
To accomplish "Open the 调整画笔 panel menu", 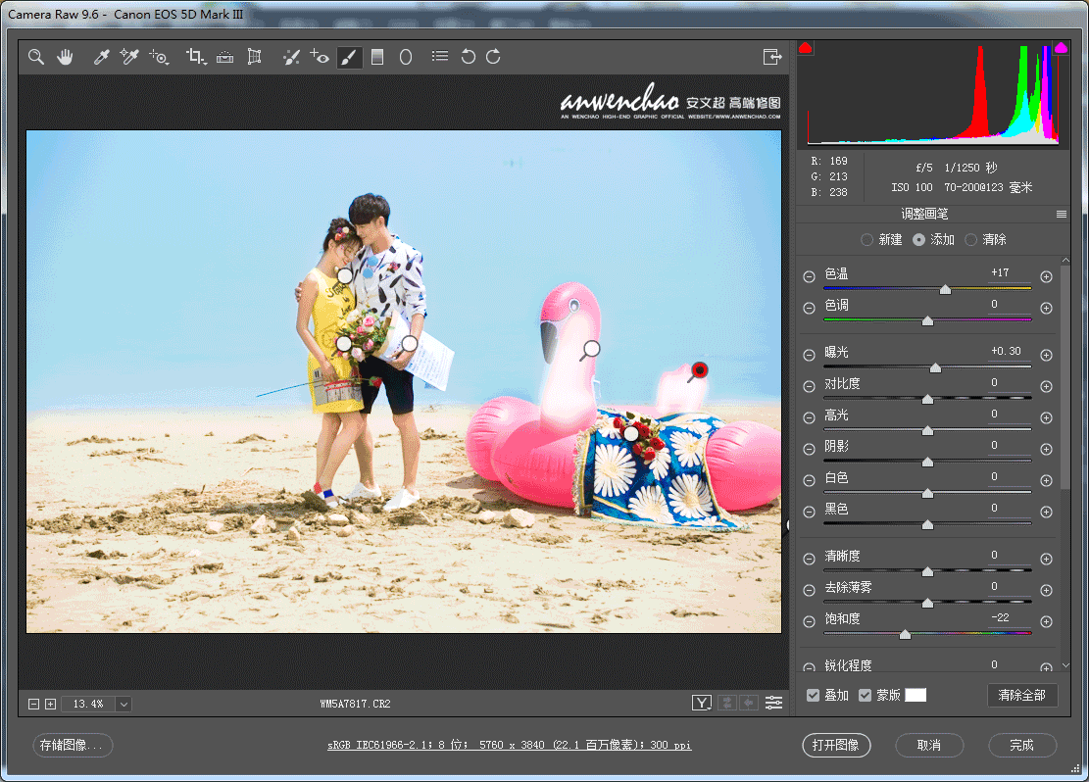I will pos(1062,214).
